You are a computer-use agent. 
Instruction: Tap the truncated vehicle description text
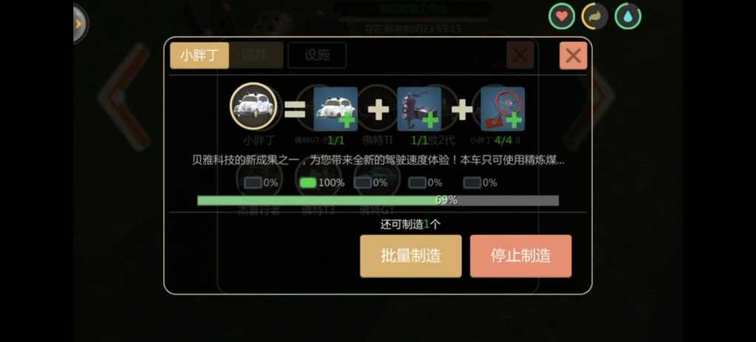coord(378,161)
